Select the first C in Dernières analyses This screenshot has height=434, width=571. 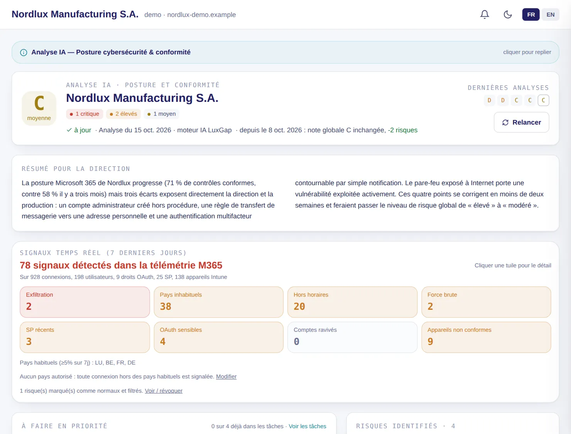516,100
